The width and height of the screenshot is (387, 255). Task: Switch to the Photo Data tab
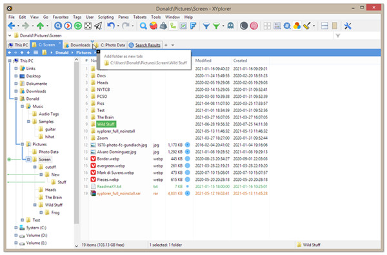point(110,45)
